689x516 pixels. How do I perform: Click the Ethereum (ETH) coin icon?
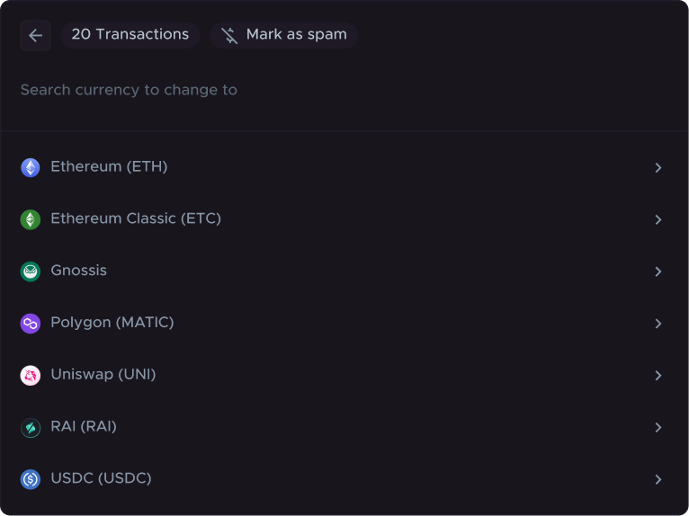pyautogui.click(x=31, y=167)
